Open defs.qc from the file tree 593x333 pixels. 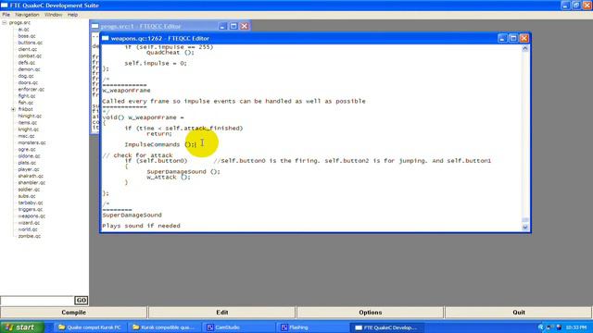click(x=27, y=63)
